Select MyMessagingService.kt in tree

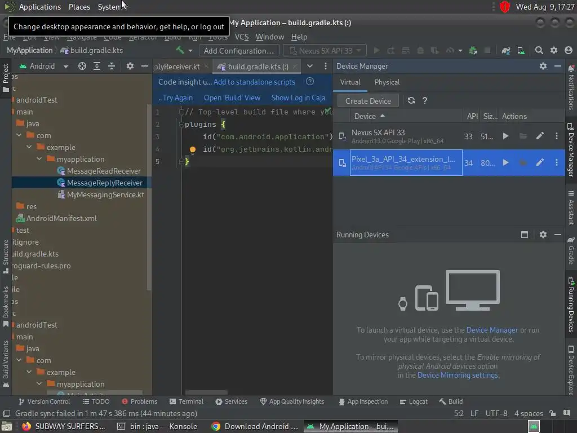(105, 195)
